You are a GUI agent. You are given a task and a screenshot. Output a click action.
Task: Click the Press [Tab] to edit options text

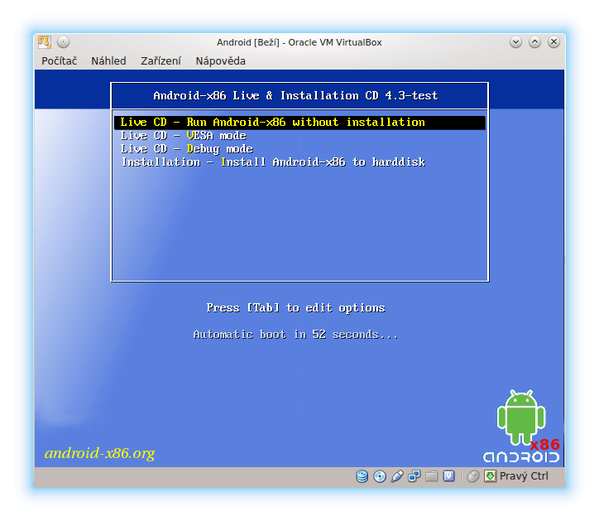[295, 308]
